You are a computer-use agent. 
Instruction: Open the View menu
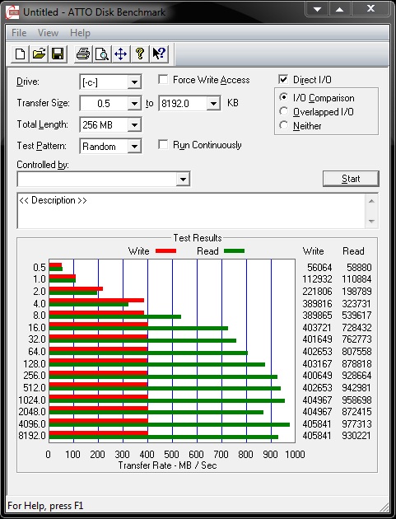pyautogui.click(x=48, y=33)
